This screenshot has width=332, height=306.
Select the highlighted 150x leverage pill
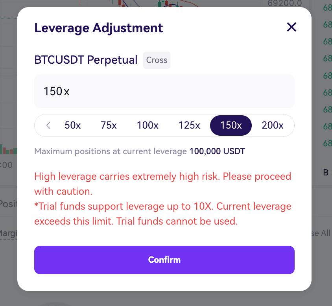pos(231,125)
